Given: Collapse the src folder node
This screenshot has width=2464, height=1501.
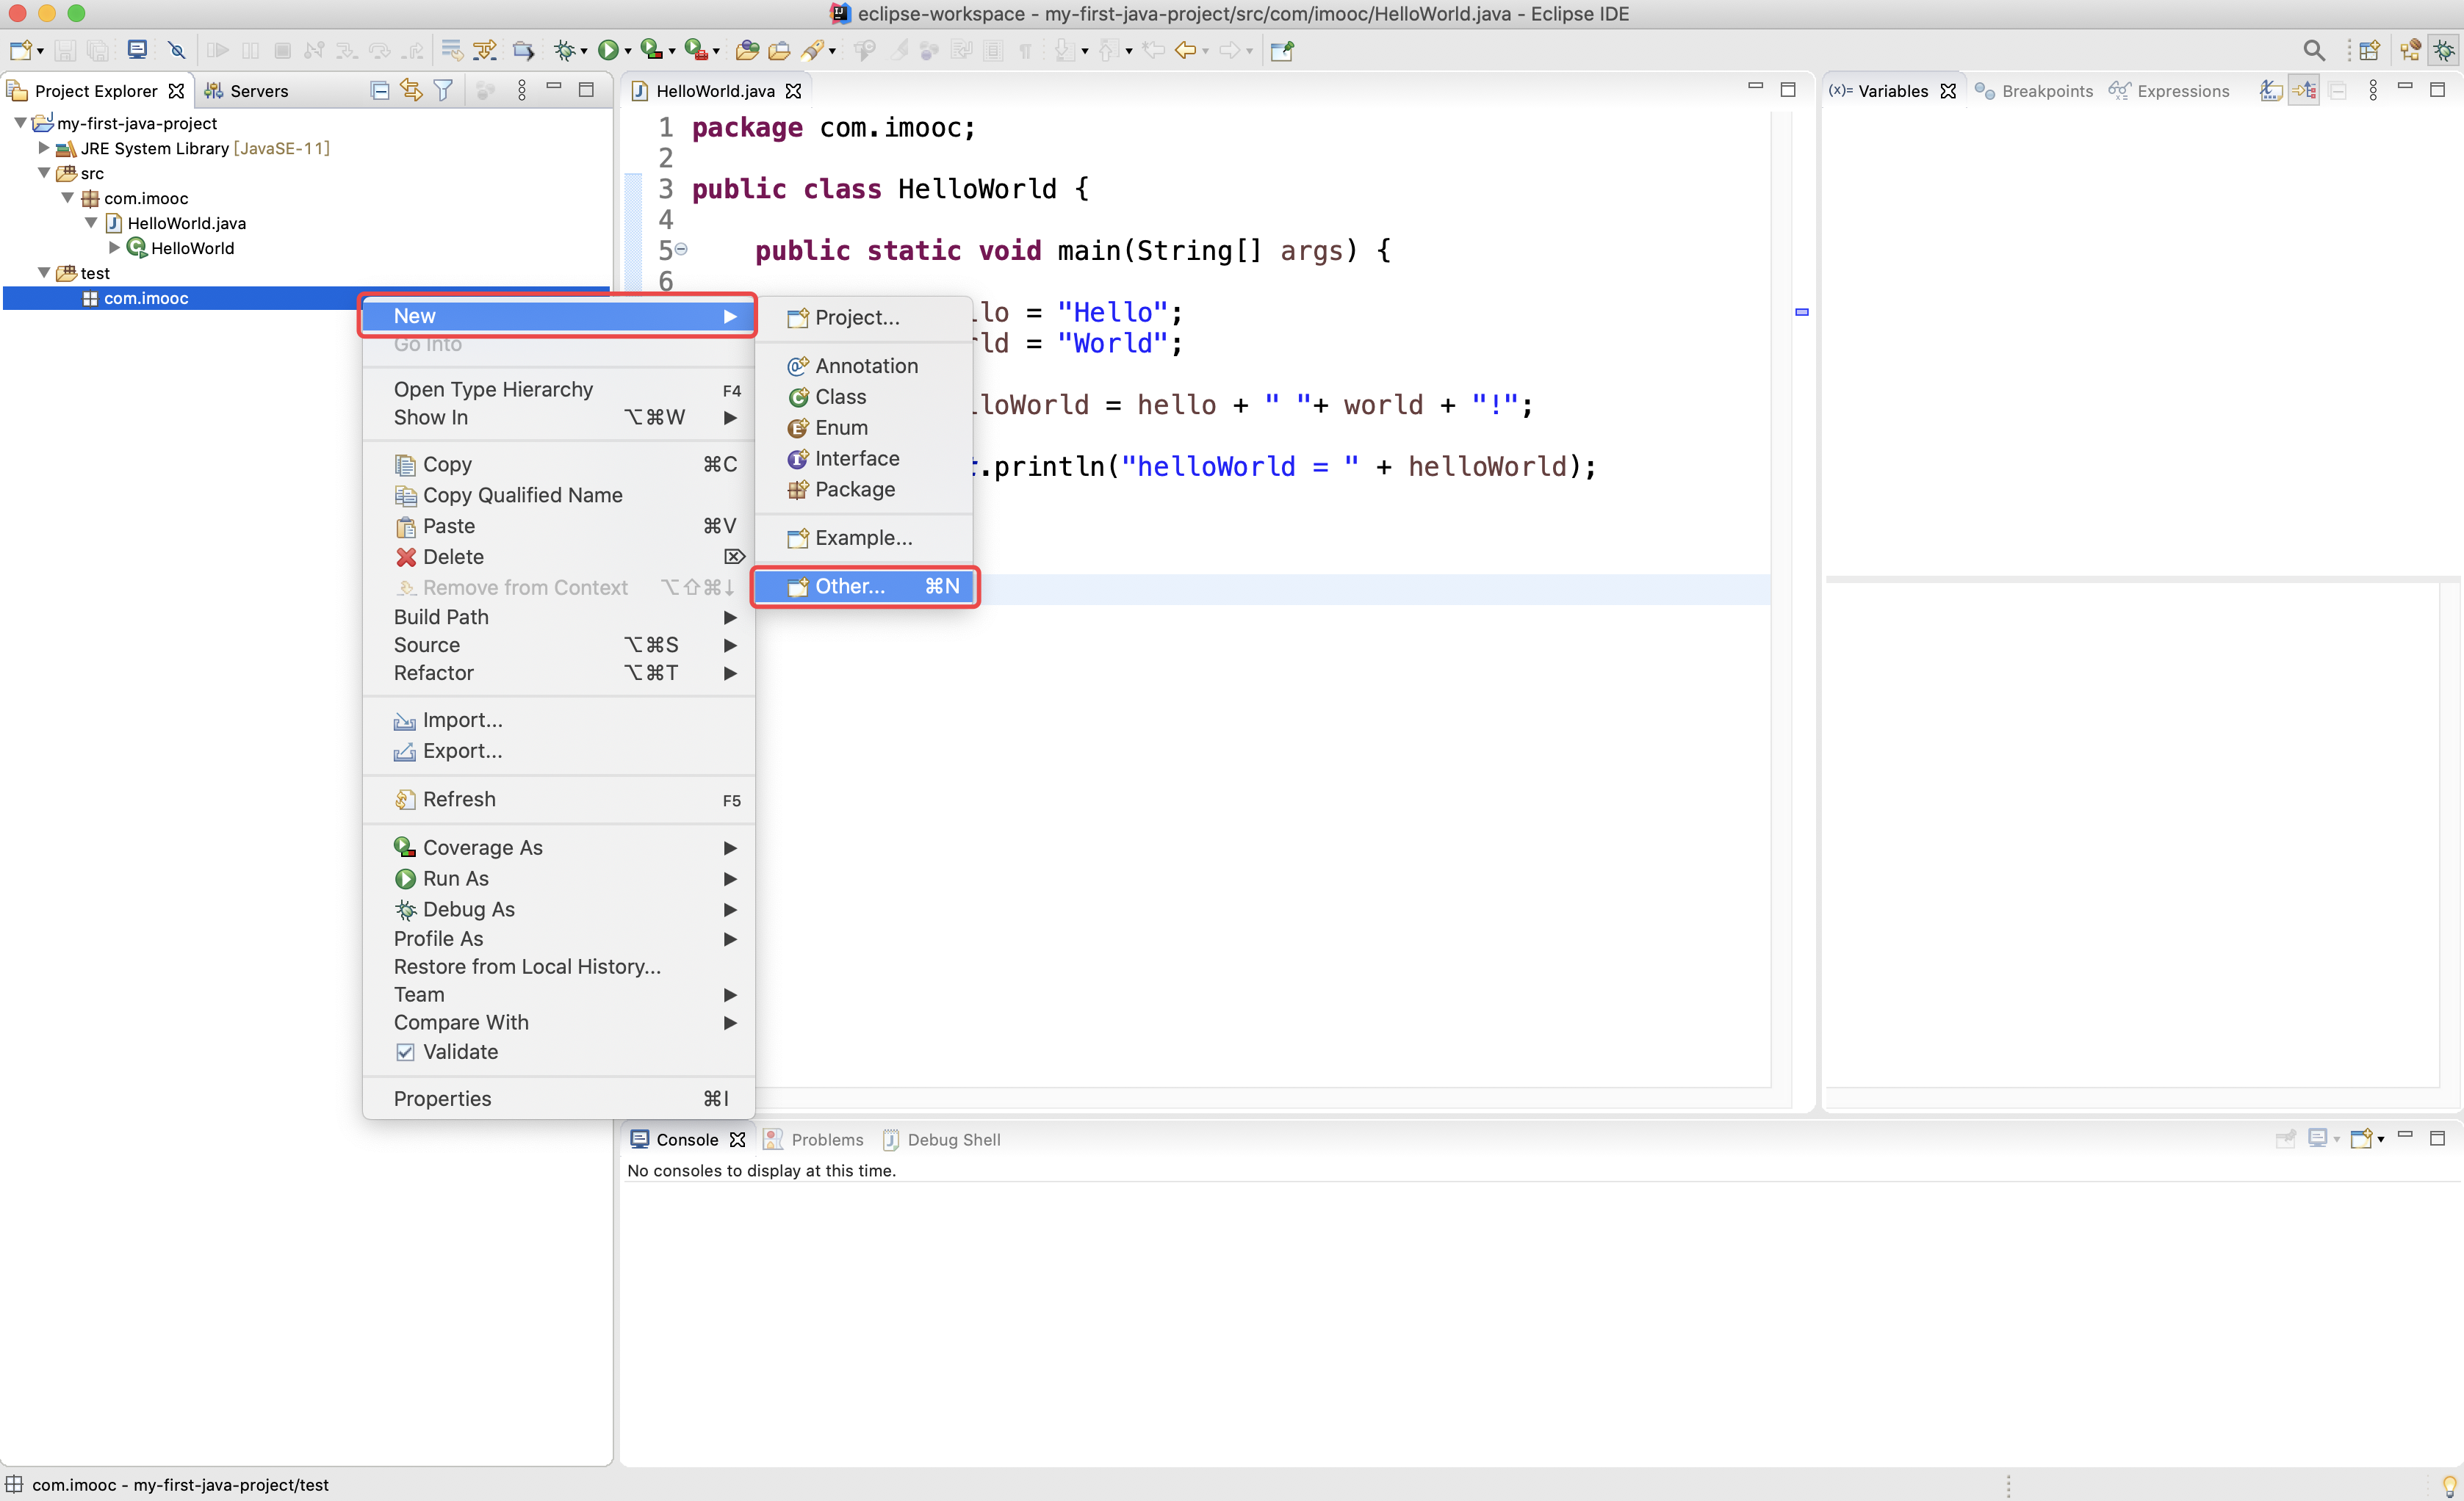Looking at the screenshot, I should (x=43, y=173).
